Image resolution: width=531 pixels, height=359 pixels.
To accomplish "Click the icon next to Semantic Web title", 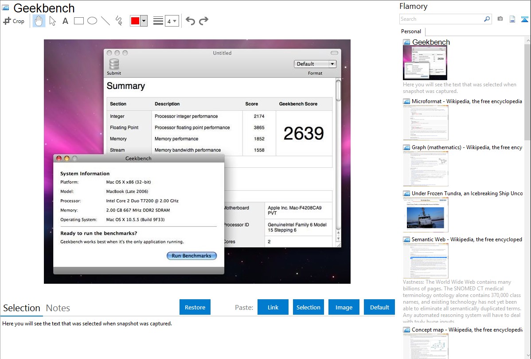I will (x=406, y=239).
